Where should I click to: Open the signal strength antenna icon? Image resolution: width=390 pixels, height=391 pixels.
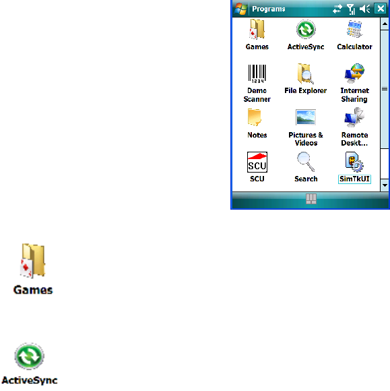tap(351, 9)
